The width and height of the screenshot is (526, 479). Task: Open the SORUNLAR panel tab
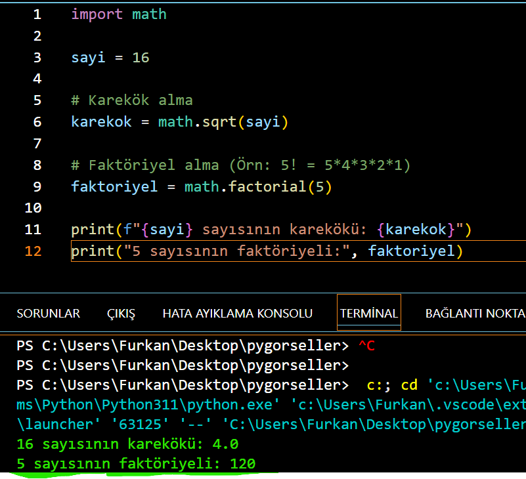tap(48, 314)
